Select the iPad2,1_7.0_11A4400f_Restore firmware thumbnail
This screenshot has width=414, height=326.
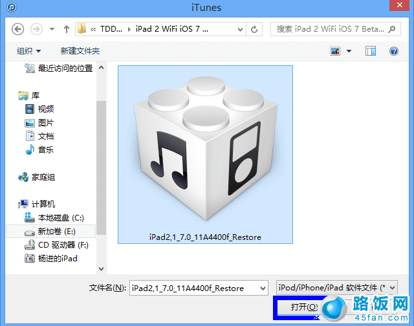click(x=205, y=155)
